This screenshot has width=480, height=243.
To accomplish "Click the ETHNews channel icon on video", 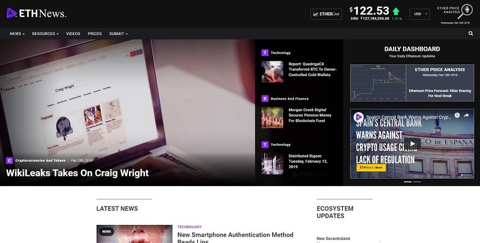I will pos(358,116).
